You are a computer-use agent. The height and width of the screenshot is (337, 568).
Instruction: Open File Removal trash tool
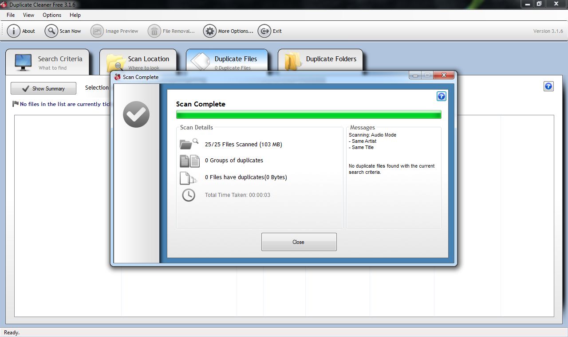[171, 31]
